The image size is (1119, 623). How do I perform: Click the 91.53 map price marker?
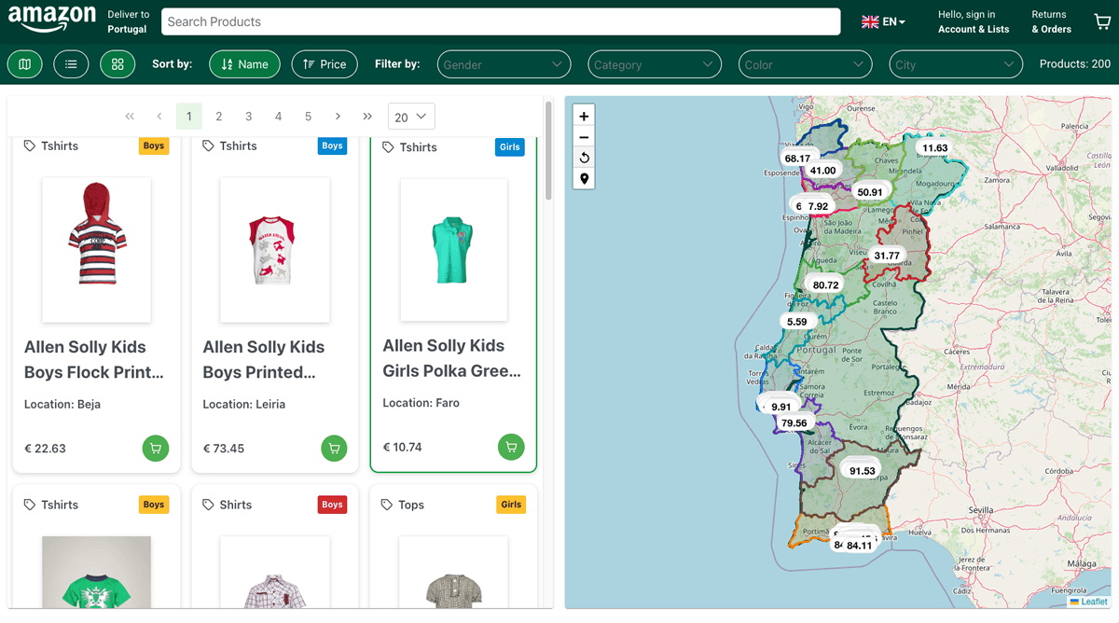coord(862,471)
